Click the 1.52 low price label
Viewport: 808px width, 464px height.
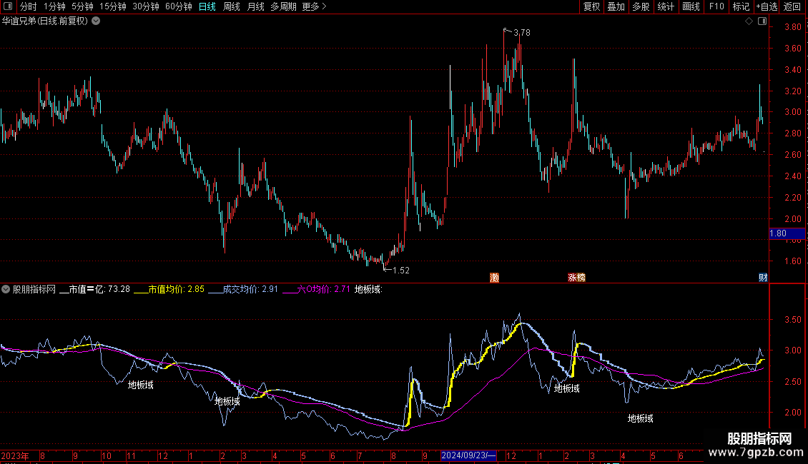point(401,270)
